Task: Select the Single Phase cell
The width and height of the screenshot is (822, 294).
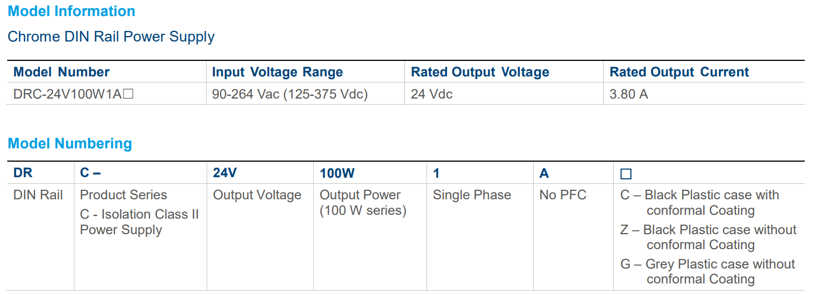Action: 472,195
